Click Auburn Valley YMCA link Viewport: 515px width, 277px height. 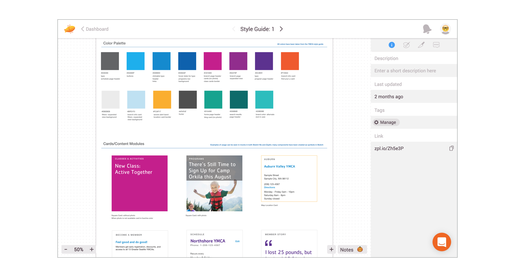pyautogui.click(x=279, y=166)
